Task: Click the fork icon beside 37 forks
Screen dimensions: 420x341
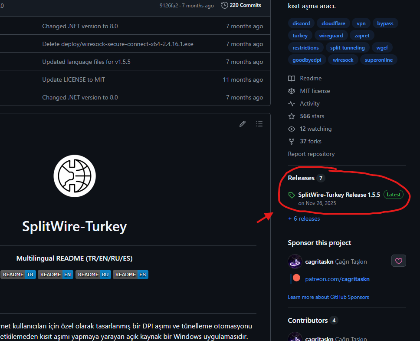Action: [292, 142]
